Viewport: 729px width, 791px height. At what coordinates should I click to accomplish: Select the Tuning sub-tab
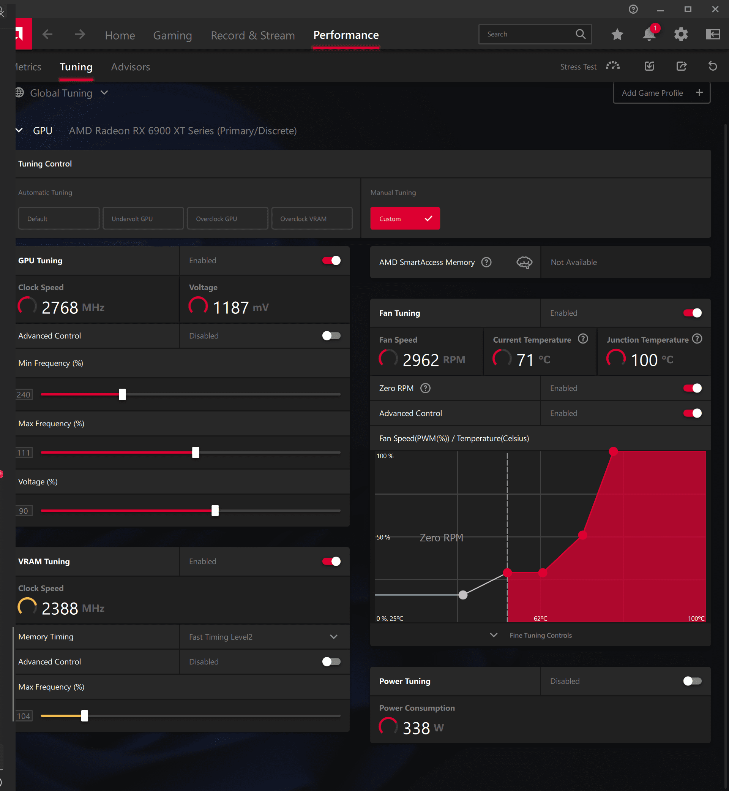click(76, 67)
